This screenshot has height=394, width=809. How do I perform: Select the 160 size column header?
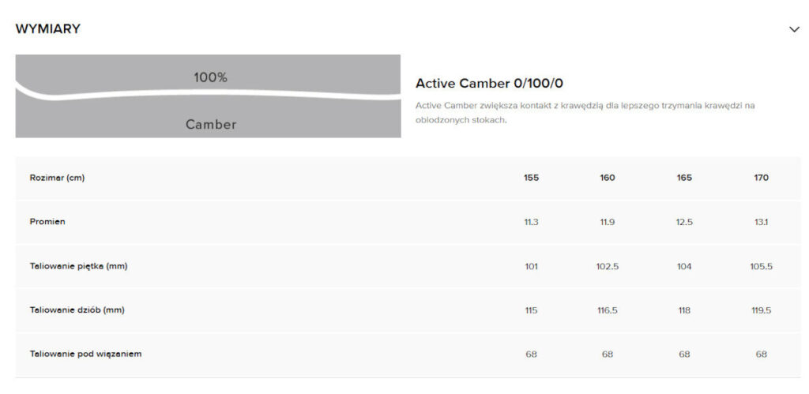coord(607,178)
